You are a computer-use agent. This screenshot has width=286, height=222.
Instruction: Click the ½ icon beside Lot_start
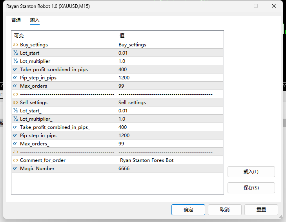click(16, 53)
